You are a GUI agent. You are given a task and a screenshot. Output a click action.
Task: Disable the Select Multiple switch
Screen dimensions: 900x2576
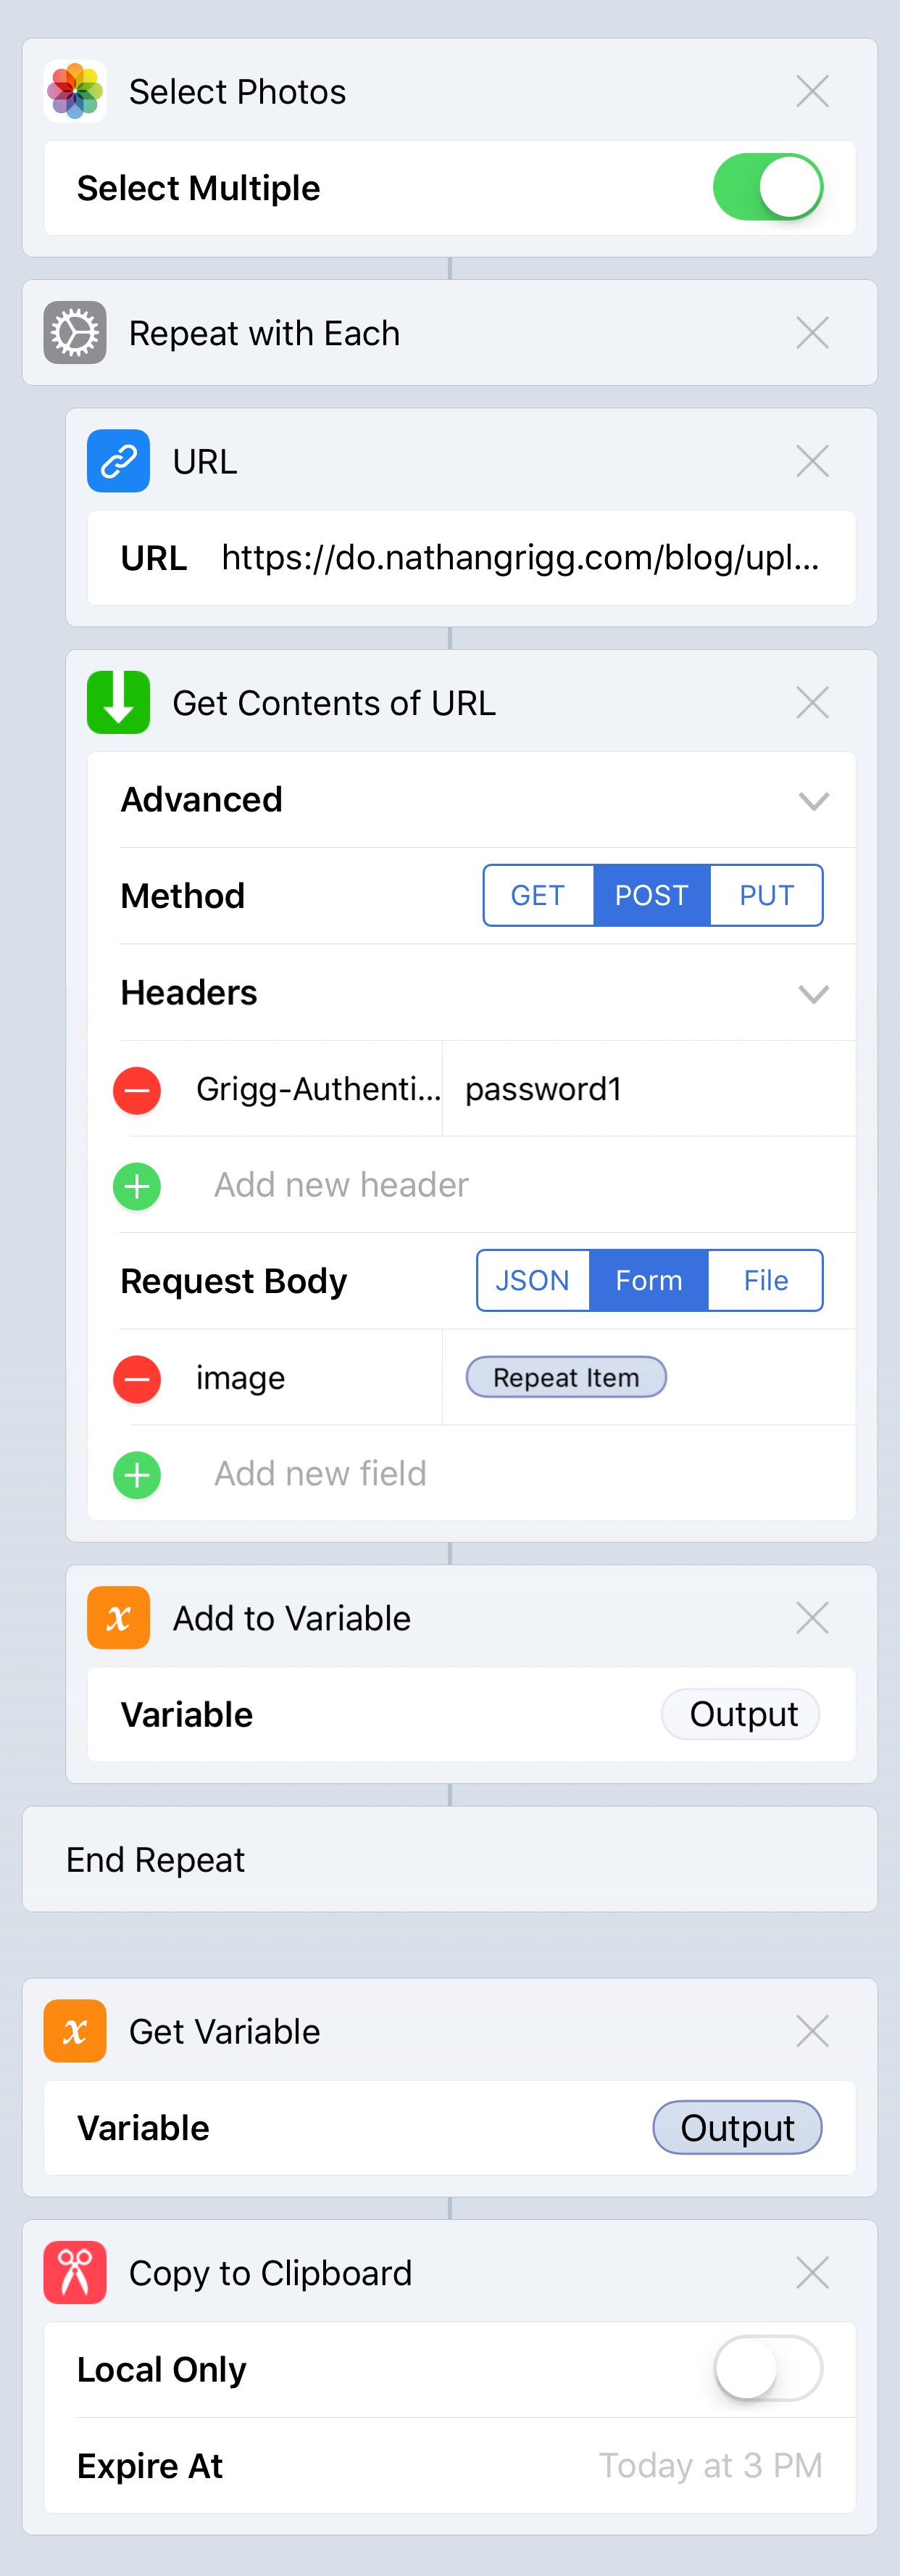767,187
